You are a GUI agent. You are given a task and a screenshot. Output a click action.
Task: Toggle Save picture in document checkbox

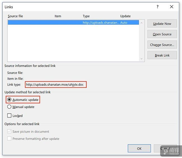[x=10, y=131]
